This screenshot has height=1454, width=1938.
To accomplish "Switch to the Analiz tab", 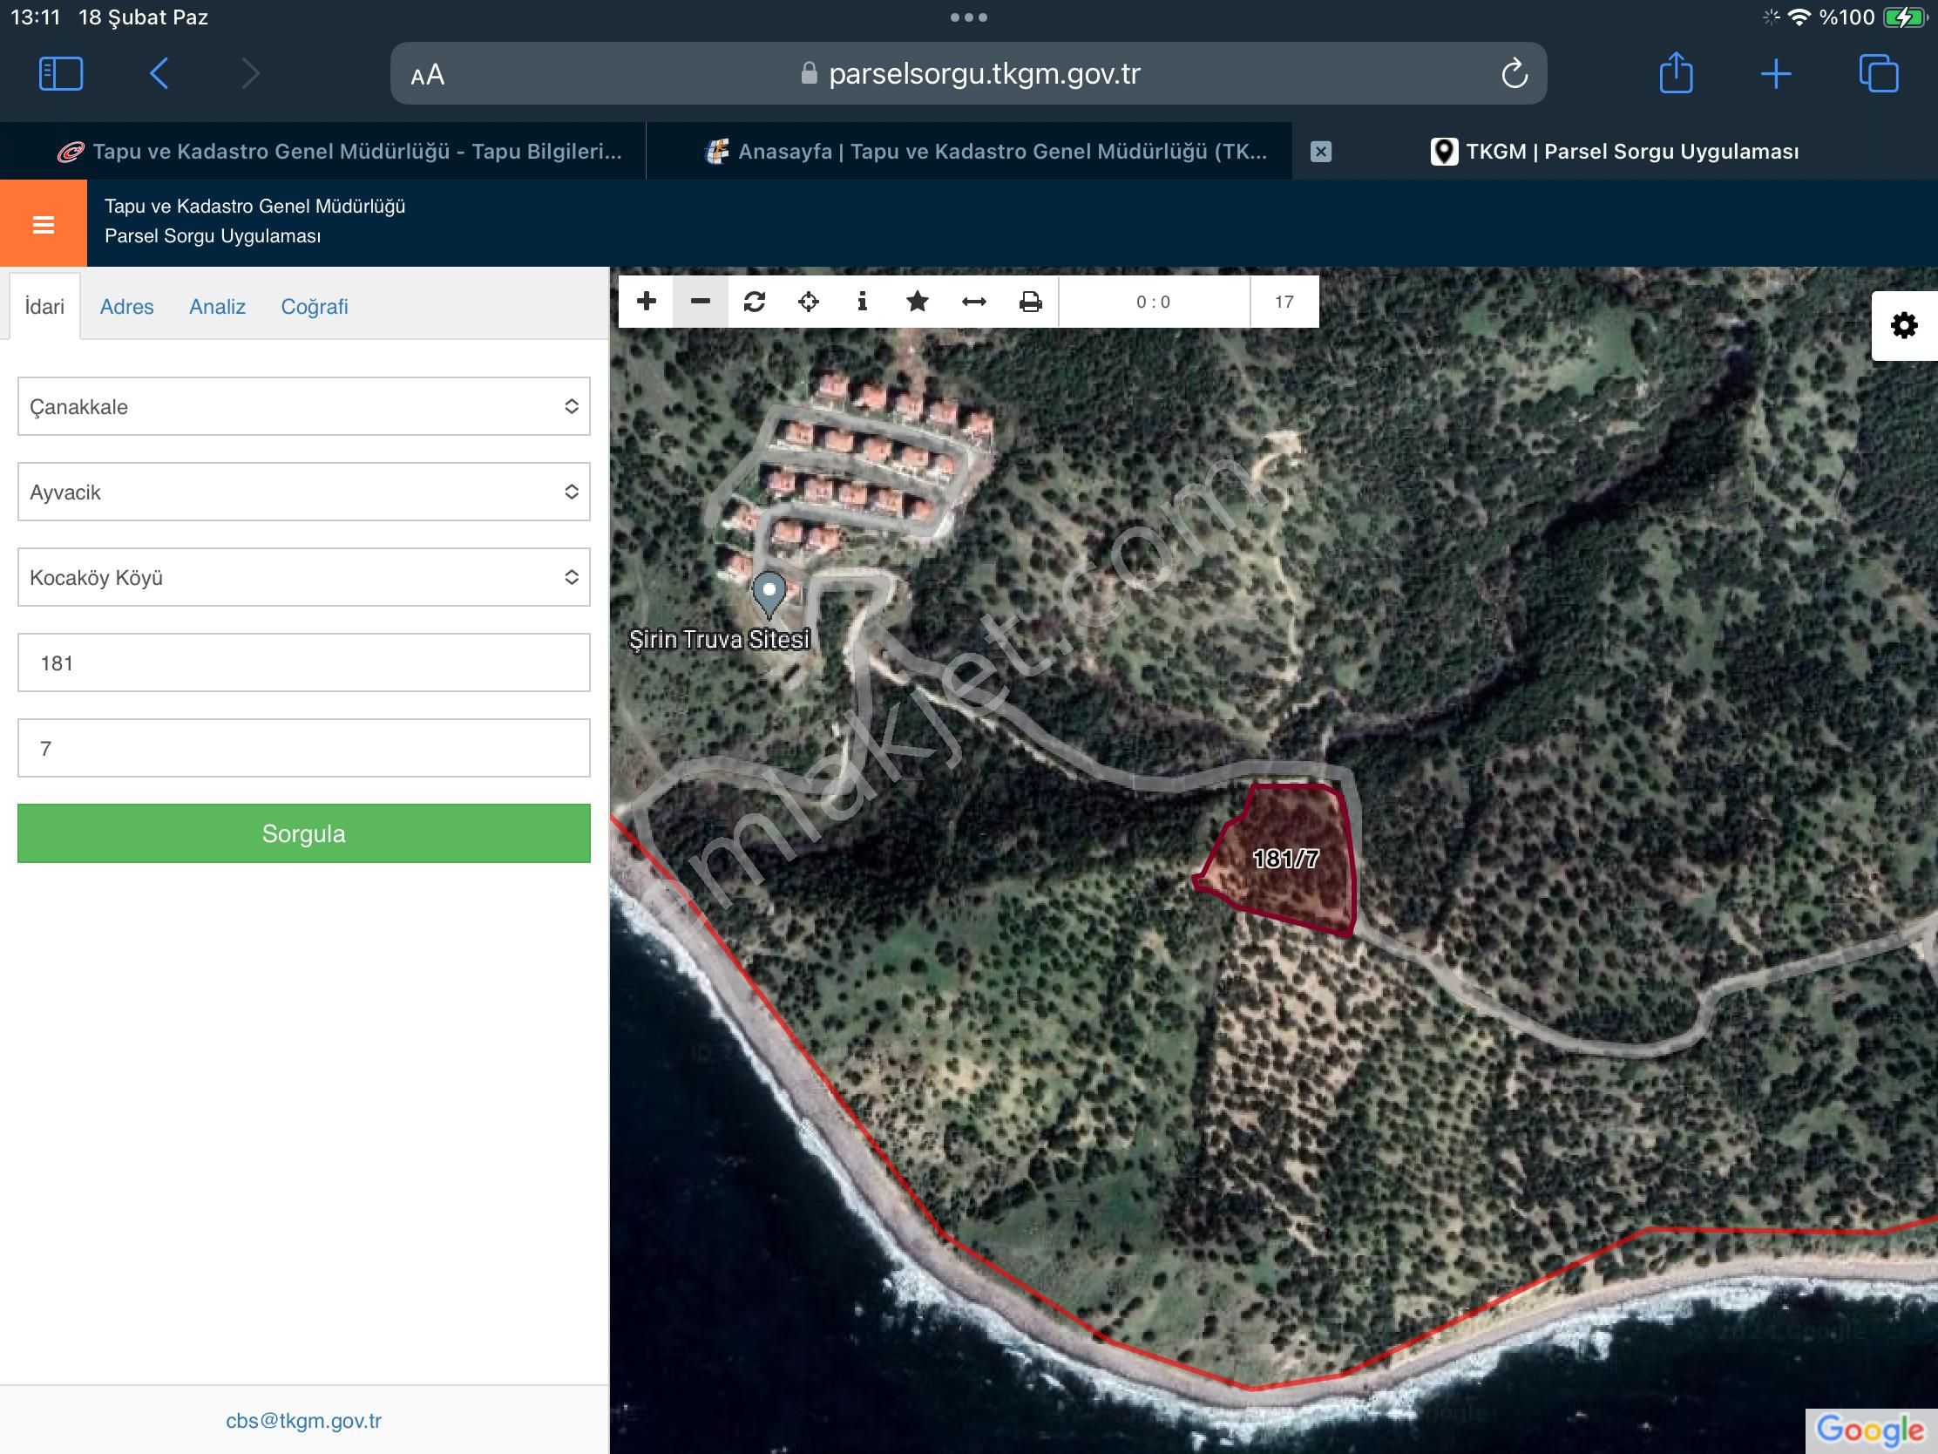I will pos(217,307).
